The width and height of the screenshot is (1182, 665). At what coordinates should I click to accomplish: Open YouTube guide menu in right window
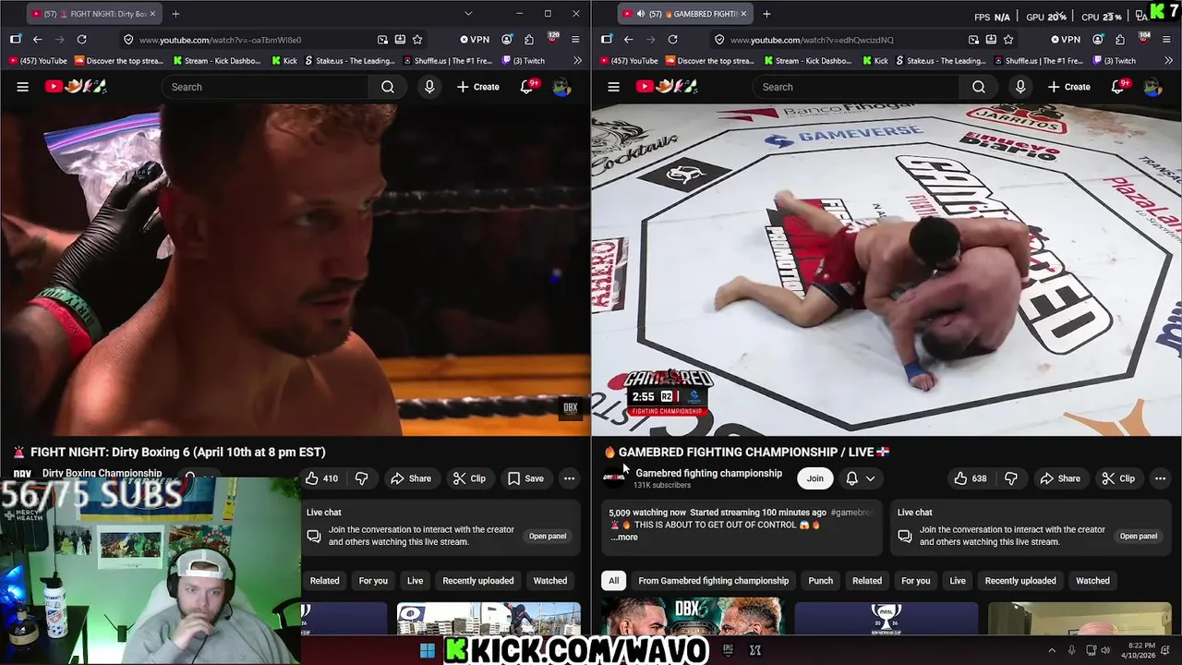pos(614,87)
